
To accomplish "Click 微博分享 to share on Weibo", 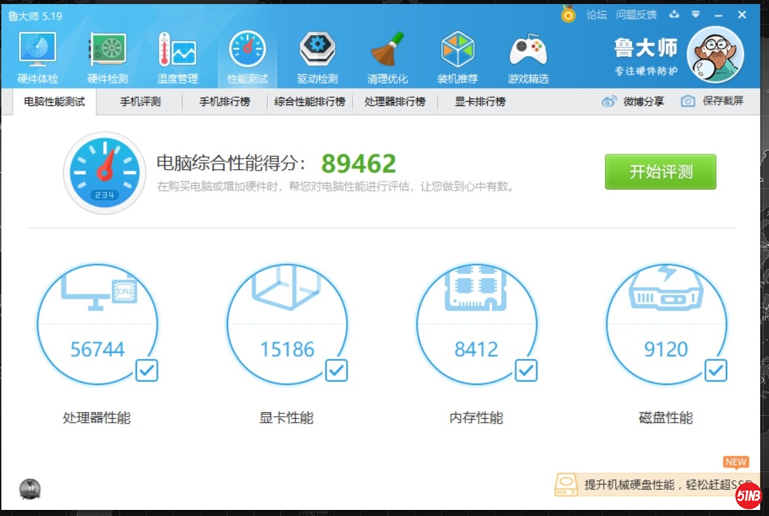I will [634, 102].
